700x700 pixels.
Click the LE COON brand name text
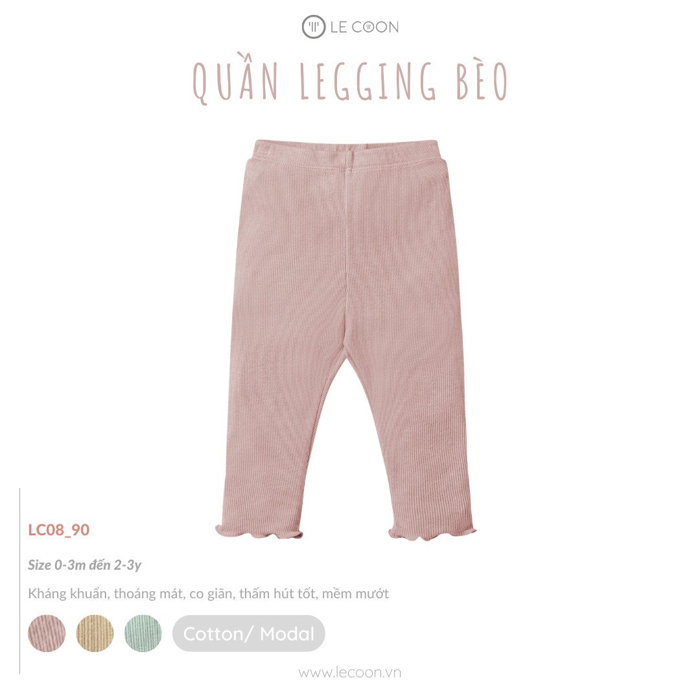click(x=364, y=27)
